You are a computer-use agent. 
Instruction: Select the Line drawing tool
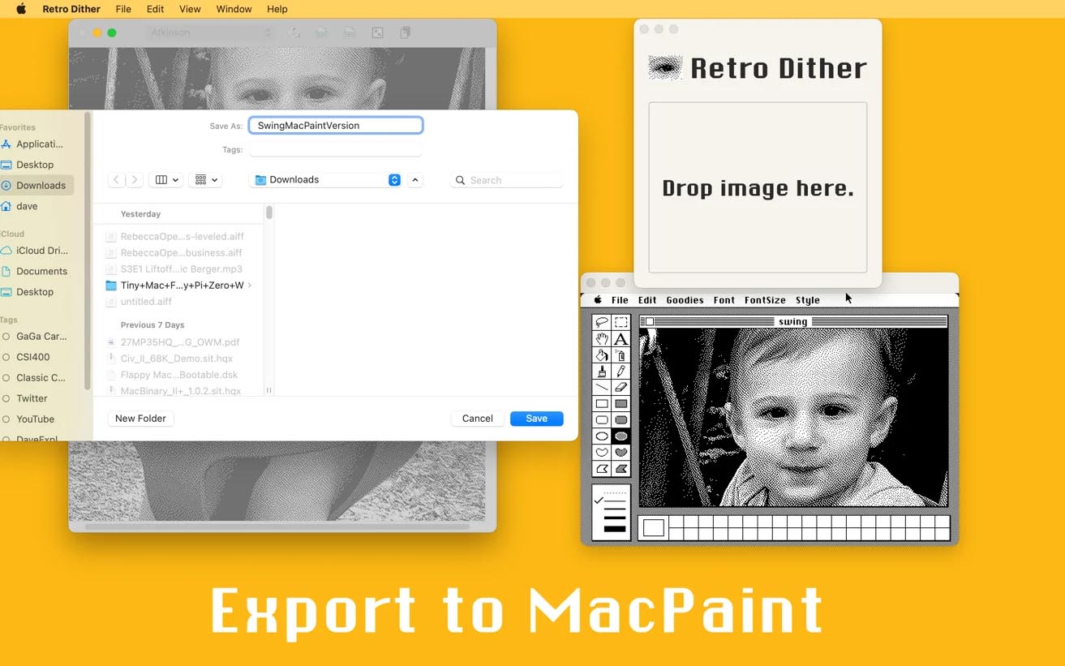[601, 389]
